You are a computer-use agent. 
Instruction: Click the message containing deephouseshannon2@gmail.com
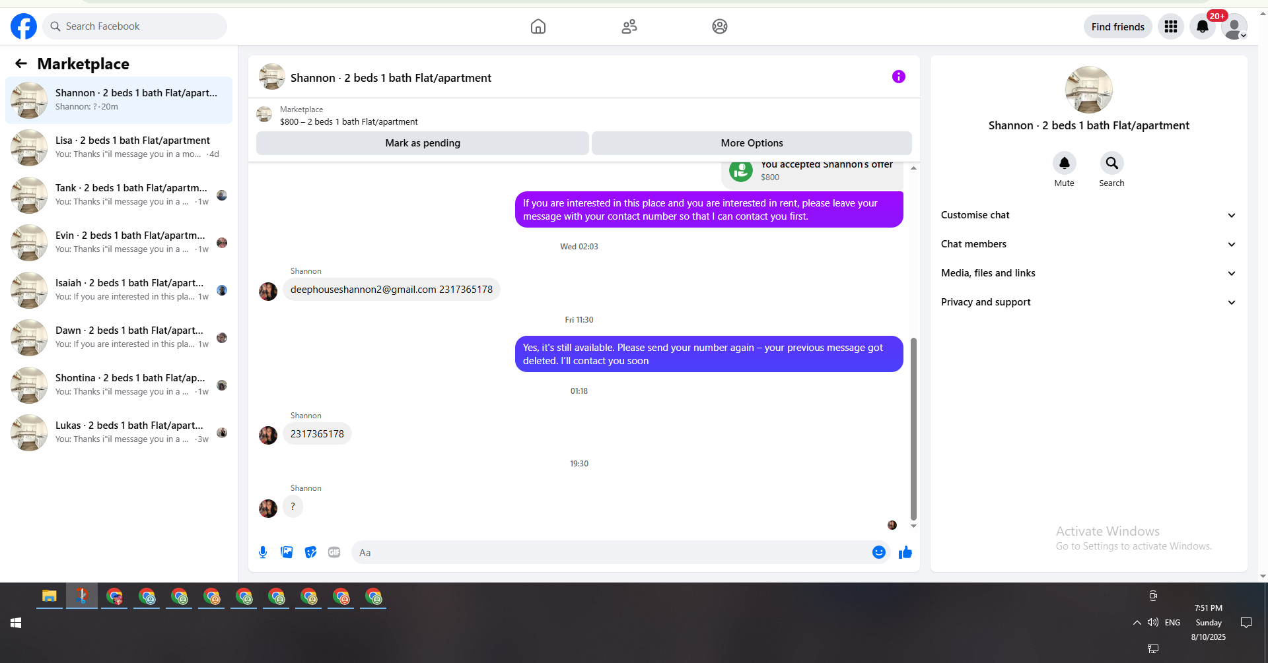[392, 290]
